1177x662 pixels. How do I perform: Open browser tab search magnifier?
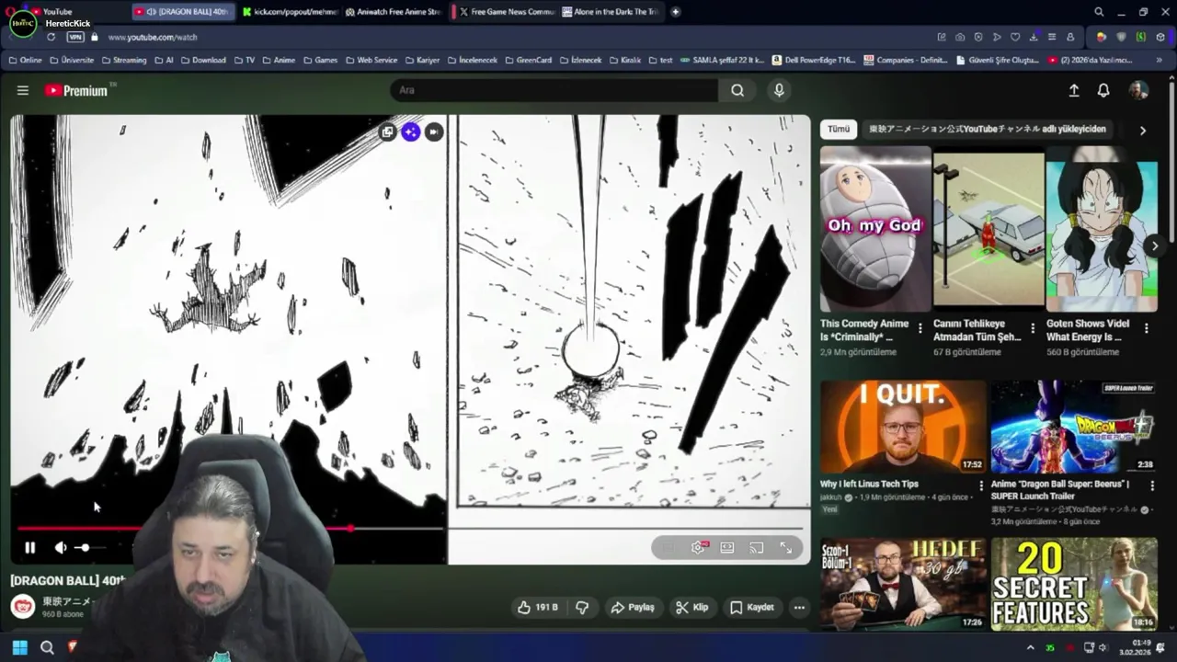tap(1099, 12)
